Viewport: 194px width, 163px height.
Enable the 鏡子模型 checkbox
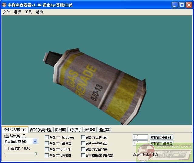83,143
